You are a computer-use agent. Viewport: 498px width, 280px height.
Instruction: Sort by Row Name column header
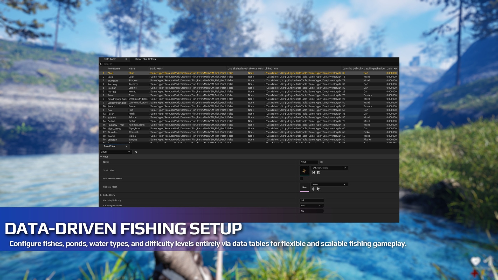pyautogui.click(x=117, y=69)
